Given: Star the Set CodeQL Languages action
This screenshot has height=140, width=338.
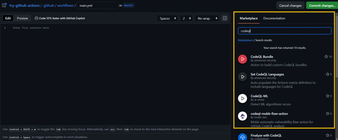Looking at the screenshot, I should click(x=327, y=74).
